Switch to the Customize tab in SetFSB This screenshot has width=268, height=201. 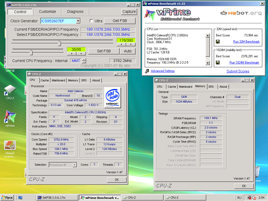coord(47,12)
